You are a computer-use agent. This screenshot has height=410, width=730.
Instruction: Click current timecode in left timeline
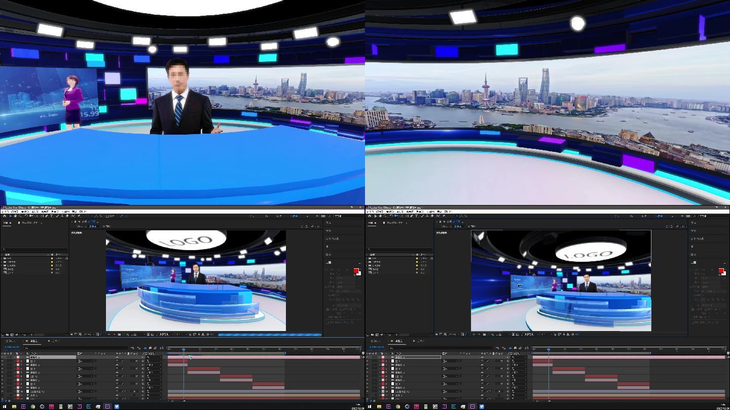(12, 347)
